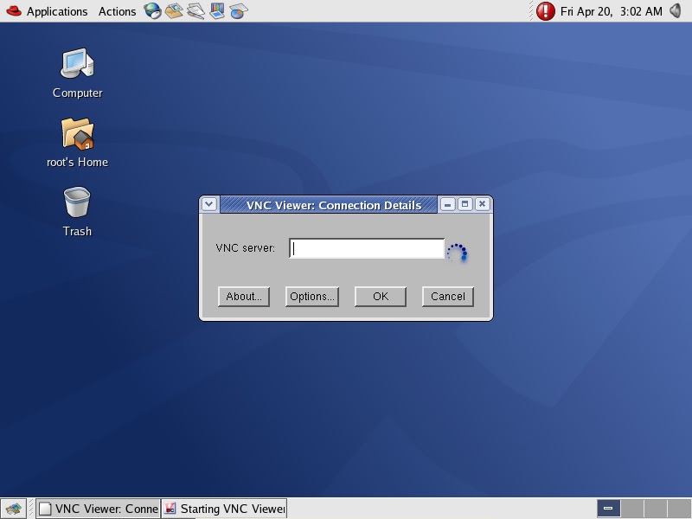The width and height of the screenshot is (692, 519).
Task: Launch the email client panel icon
Action: click(x=174, y=10)
